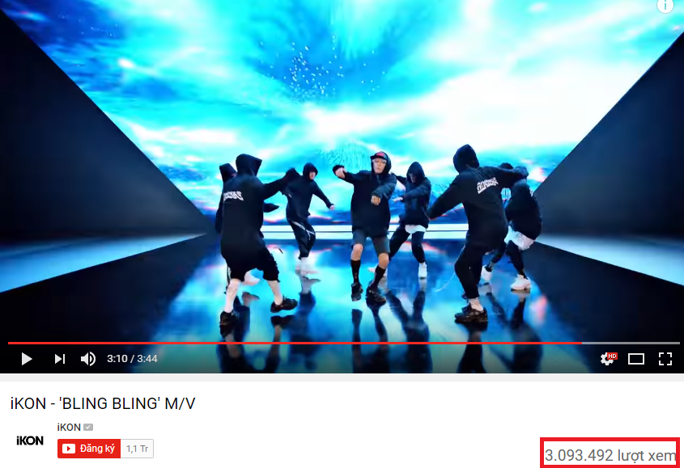The width and height of the screenshot is (684, 468).
Task: Click the YouTube play logo inside subscribe button
Action: coord(69,449)
